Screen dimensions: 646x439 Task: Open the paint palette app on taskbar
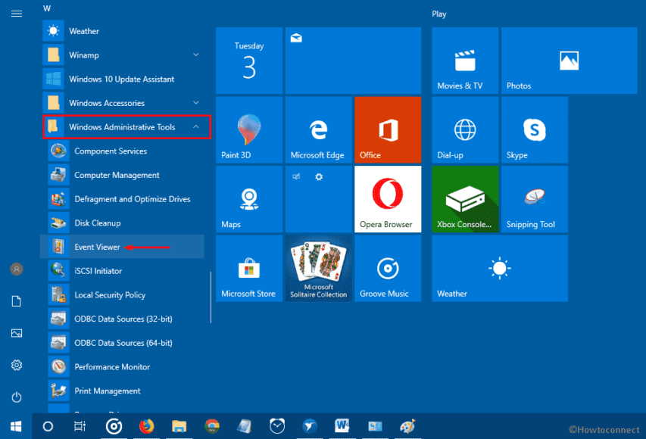coord(408,426)
